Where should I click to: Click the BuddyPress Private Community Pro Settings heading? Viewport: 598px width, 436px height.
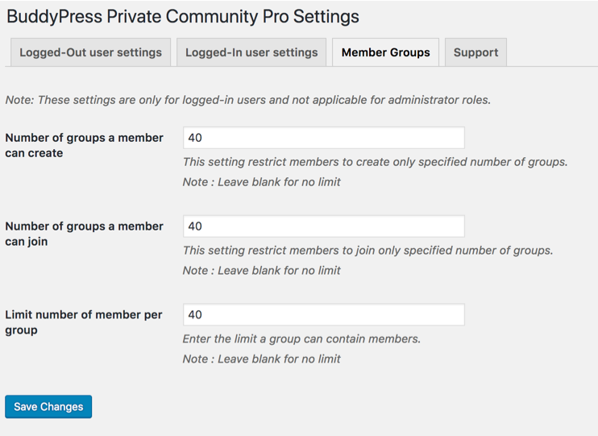pyautogui.click(x=183, y=17)
